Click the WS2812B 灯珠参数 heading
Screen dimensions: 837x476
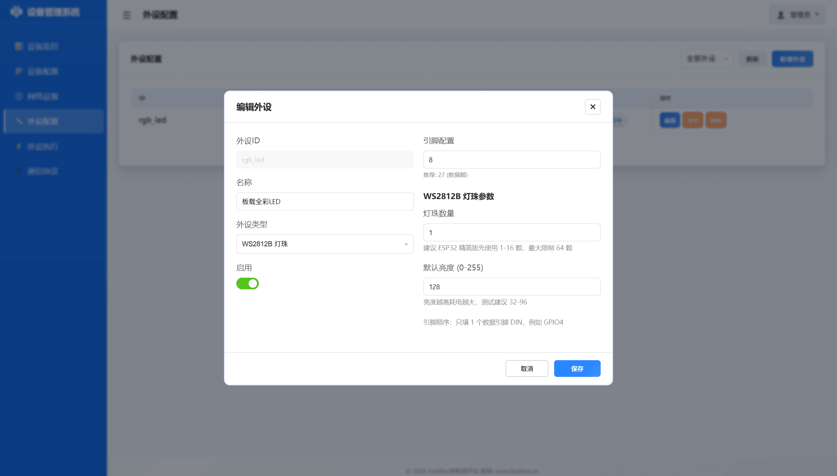point(458,196)
